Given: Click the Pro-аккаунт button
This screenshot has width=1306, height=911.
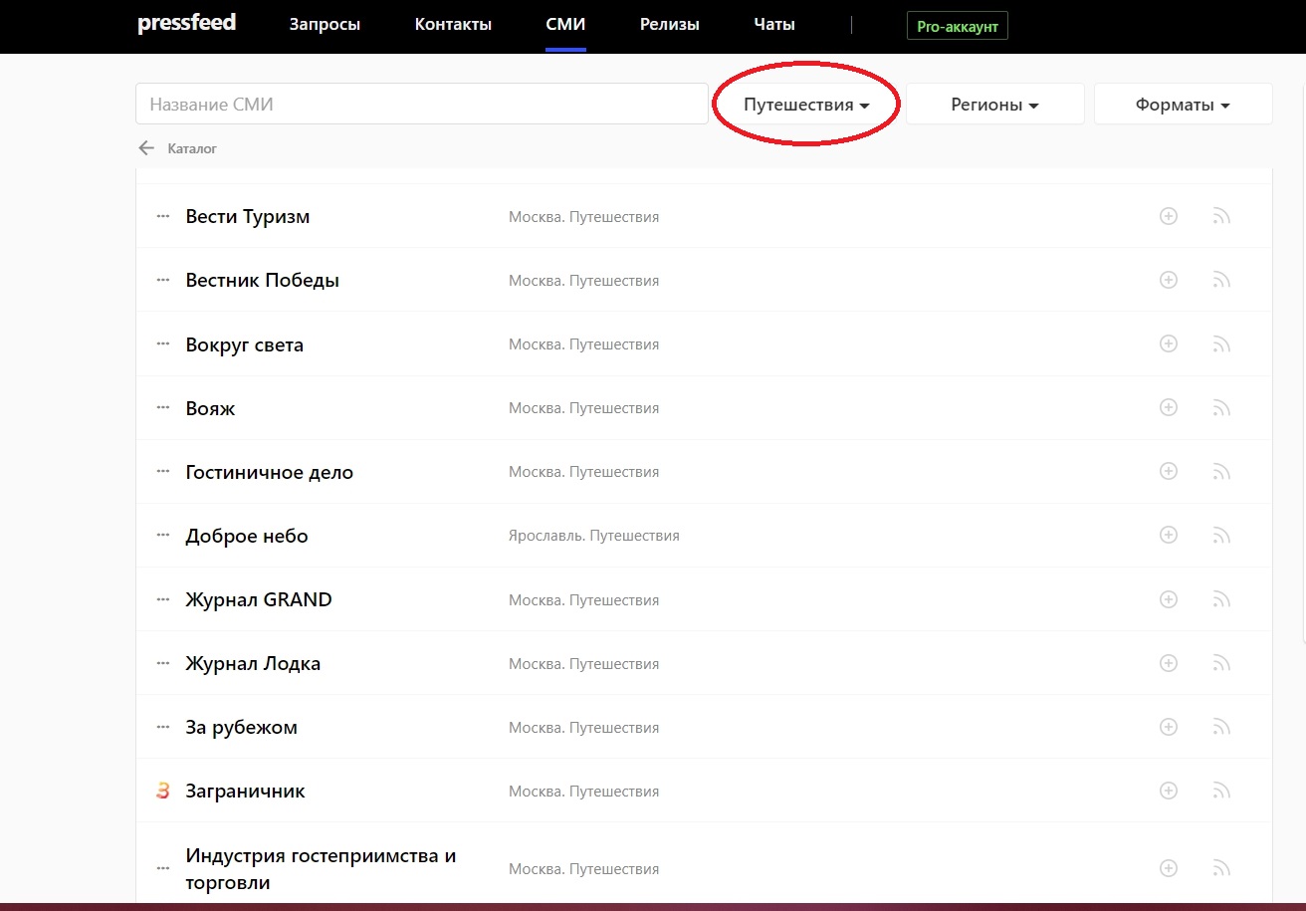Looking at the screenshot, I should (x=957, y=27).
